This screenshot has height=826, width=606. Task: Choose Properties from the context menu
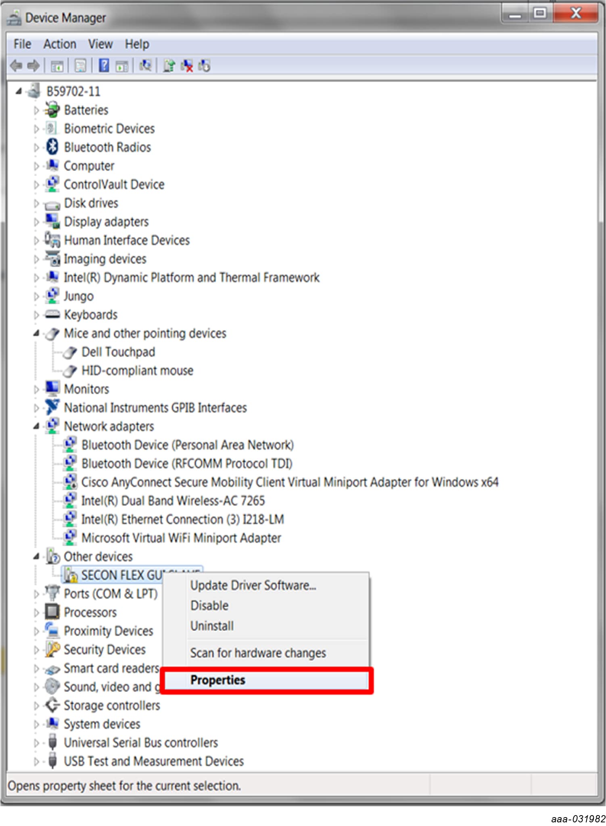pyautogui.click(x=218, y=680)
